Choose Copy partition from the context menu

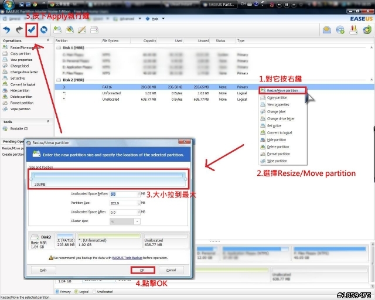(277, 98)
